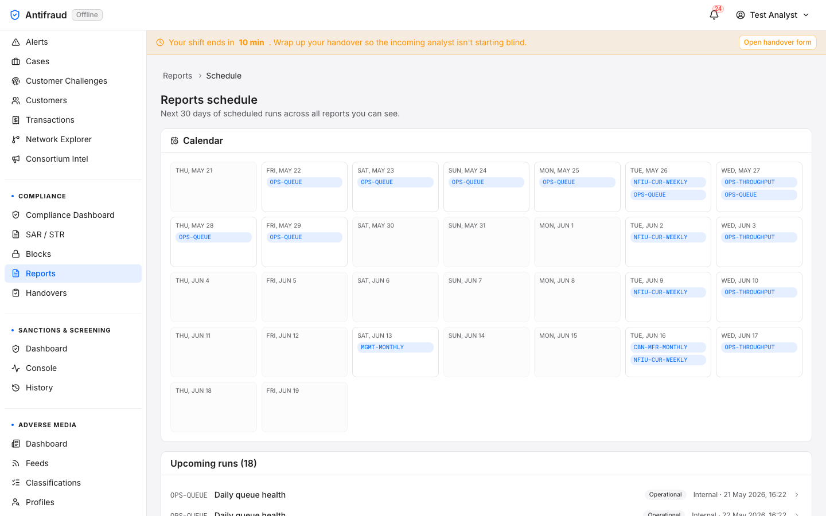
Task: Click the Alerts warning triangle icon
Action: coord(16,42)
